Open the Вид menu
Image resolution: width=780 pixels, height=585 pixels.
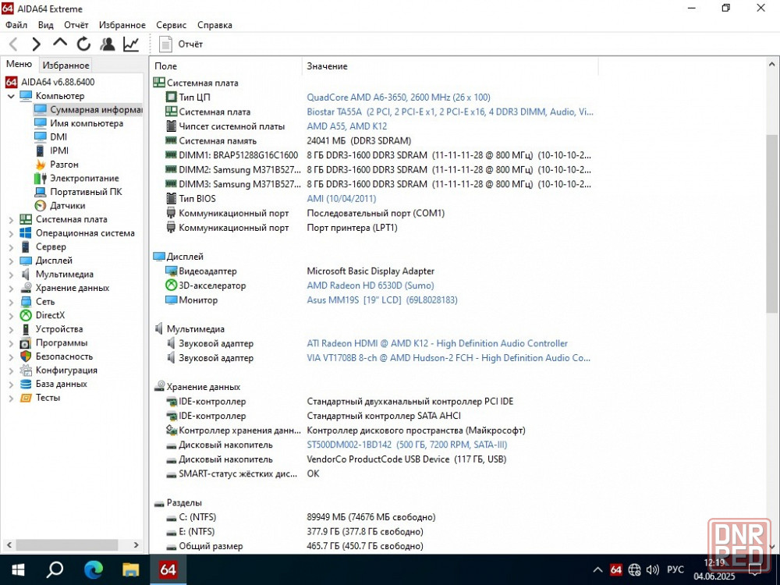pos(46,25)
